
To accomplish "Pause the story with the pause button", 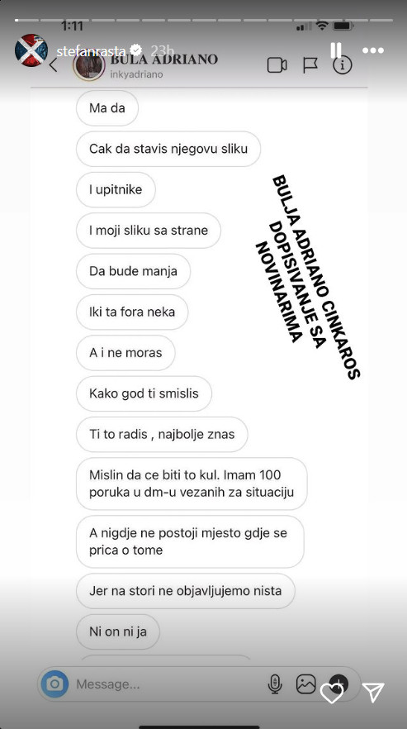I will click(x=335, y=50).
